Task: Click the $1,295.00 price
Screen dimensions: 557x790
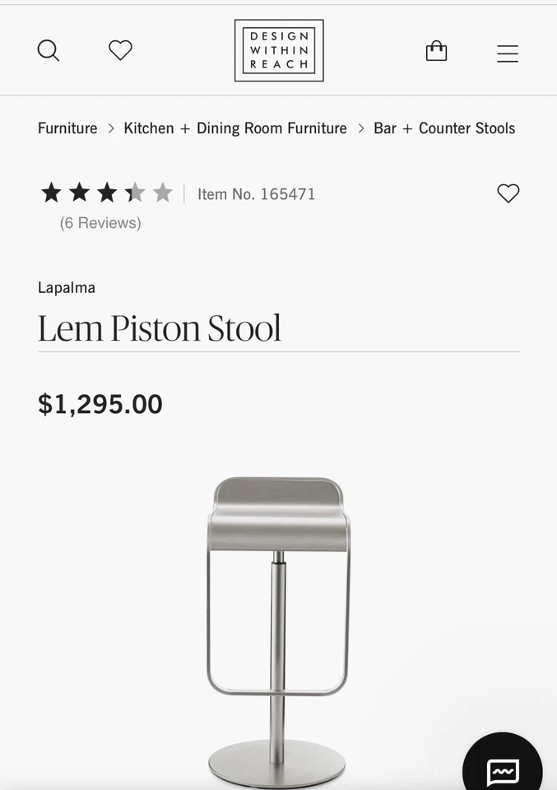Action: [100, 404]
